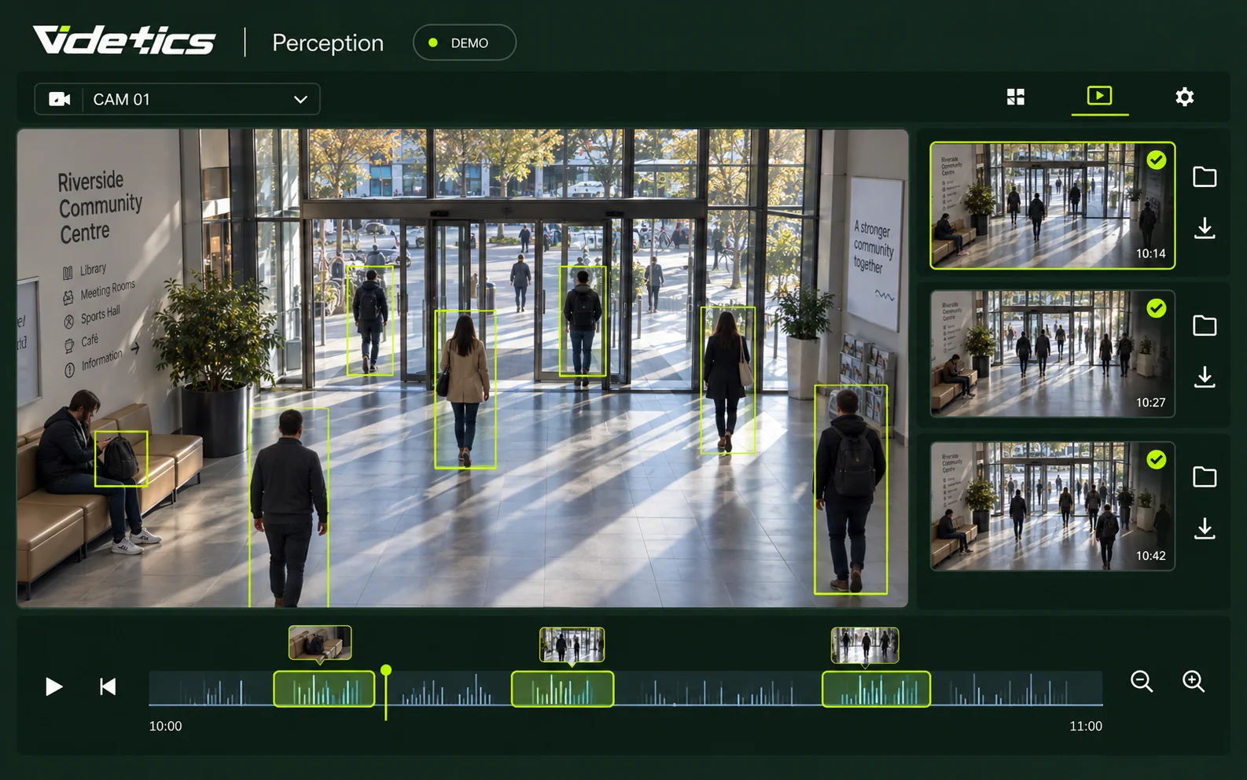Download the 10:42 clip

coord(1205,528)
